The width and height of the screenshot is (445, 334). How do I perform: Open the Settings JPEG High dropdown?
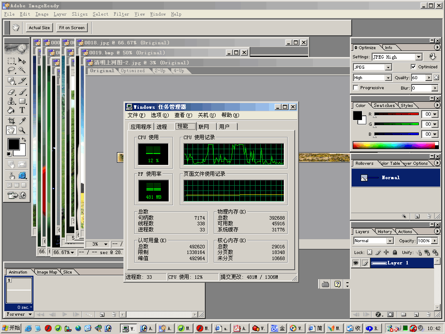click(x=419, y=57)
